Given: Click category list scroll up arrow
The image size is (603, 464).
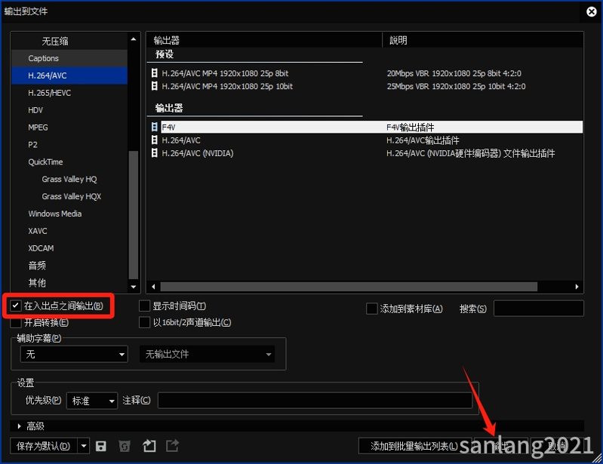Looking at the screenshot, I should tap(134, 38).
